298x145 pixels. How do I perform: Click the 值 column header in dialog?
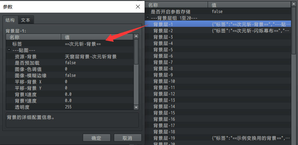(x=97, y=37)
